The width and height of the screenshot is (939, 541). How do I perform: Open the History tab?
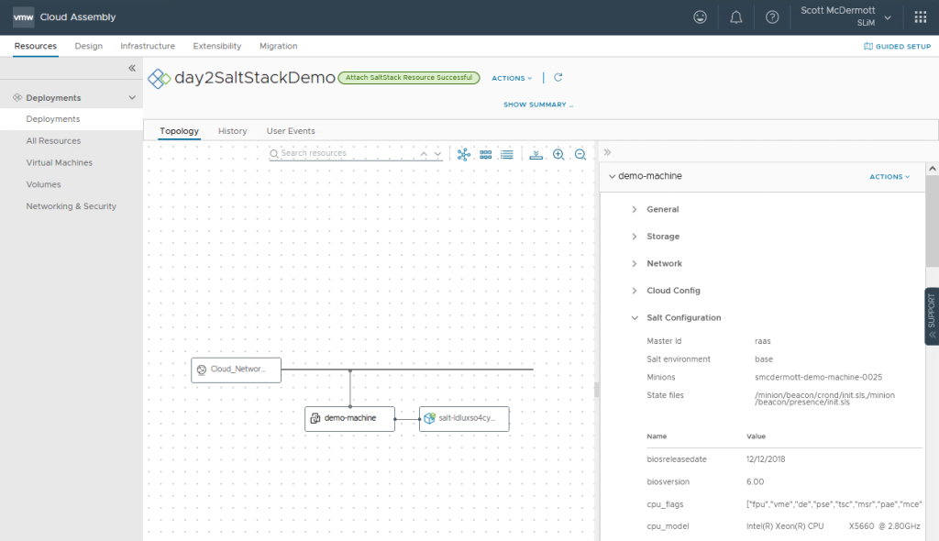[x=232, y=131]
